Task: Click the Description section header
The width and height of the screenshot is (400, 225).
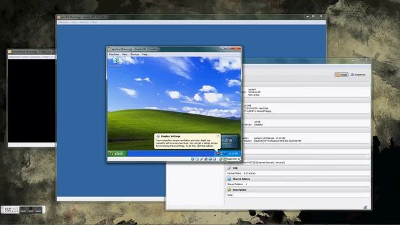Action: tap(297, 190)
